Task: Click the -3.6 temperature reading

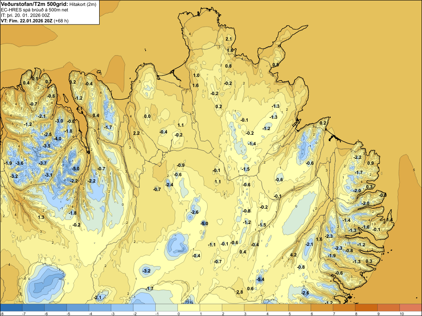Action: pos(20,163)
